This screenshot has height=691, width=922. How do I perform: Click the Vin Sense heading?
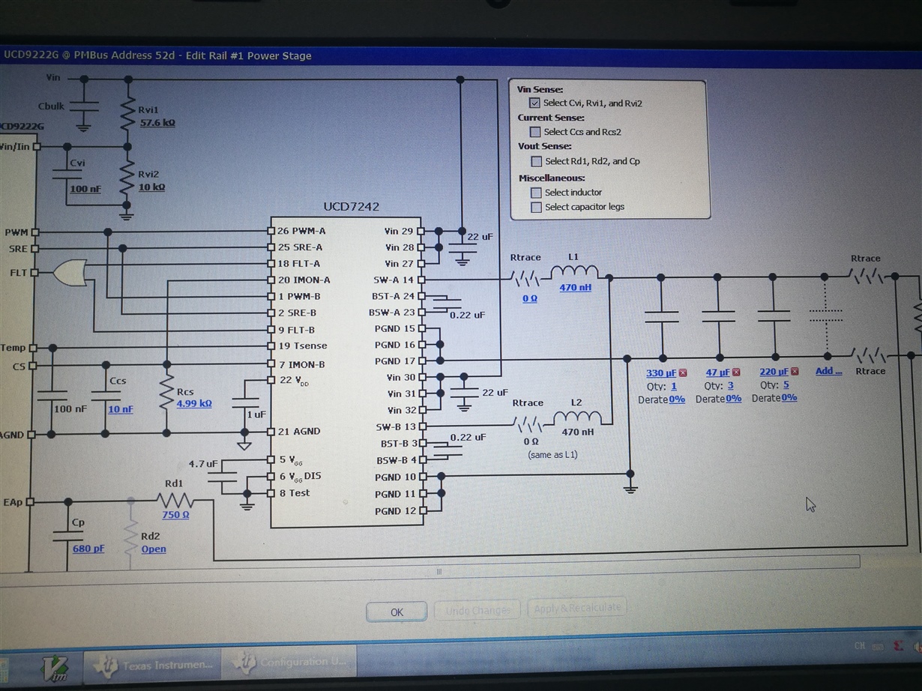coord(540,89)
